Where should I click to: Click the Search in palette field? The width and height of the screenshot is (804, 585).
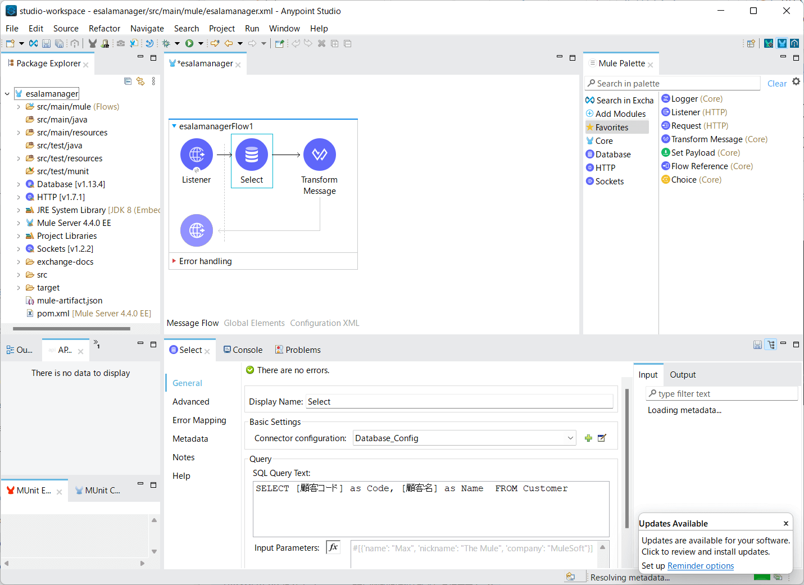tap(674, 84)
